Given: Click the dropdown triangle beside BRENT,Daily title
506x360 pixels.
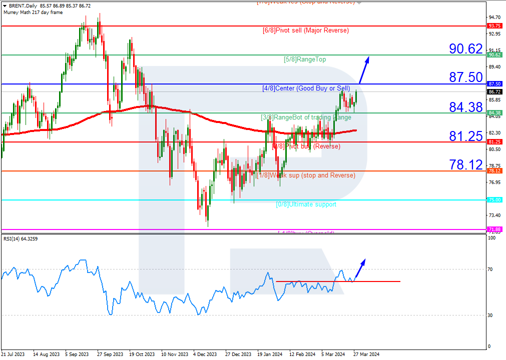Looking at the screenshot, I should click(5, 6).
